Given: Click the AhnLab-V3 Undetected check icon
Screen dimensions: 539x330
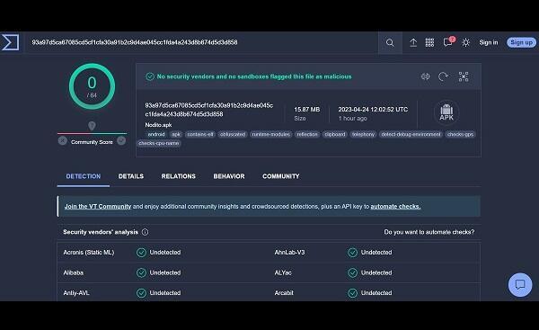Looking at the screenshot, I should click(353, 253).
